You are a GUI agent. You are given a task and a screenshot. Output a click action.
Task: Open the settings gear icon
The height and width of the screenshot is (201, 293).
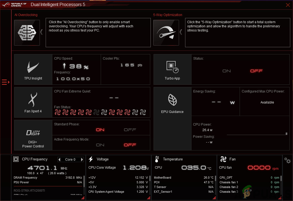tap(287, 160)
